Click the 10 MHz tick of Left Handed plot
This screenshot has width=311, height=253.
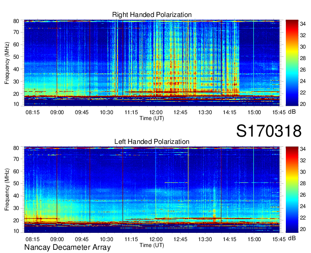[16, 231]
